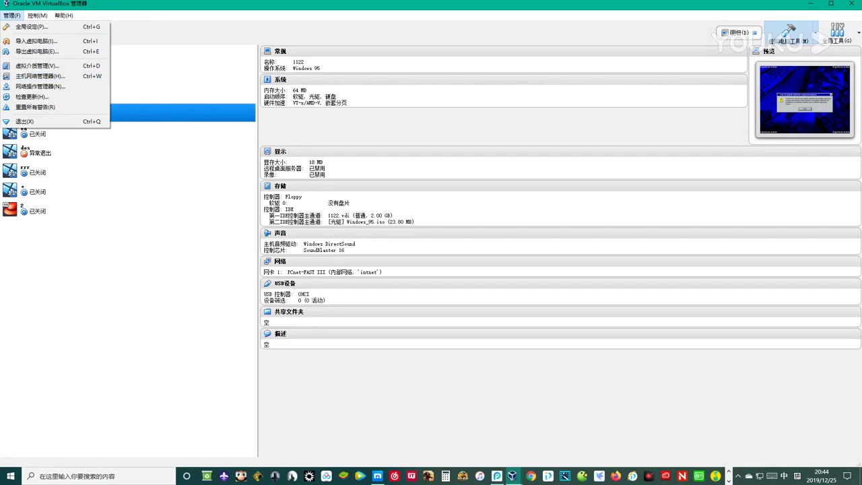Screen dimensions: 862x485
Task: Select 检查更新(H)... menu entry
Action: [54, 97]
